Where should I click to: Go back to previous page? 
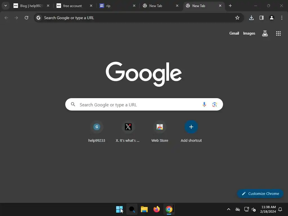pos(6,18)
